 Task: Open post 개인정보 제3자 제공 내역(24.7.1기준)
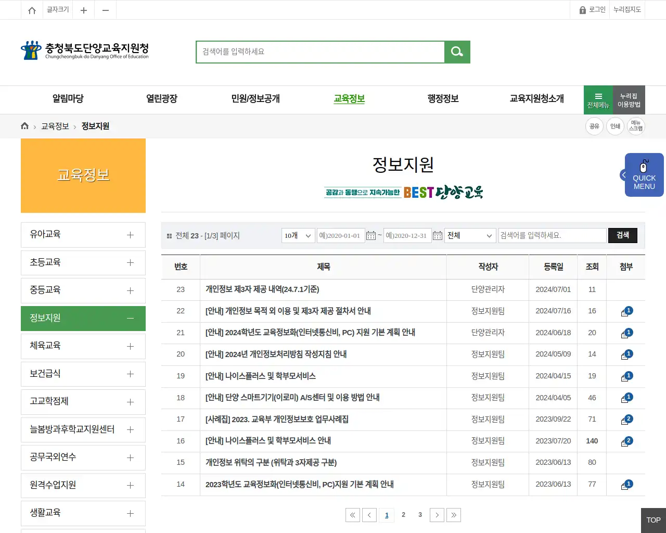[x=262, y=289]
